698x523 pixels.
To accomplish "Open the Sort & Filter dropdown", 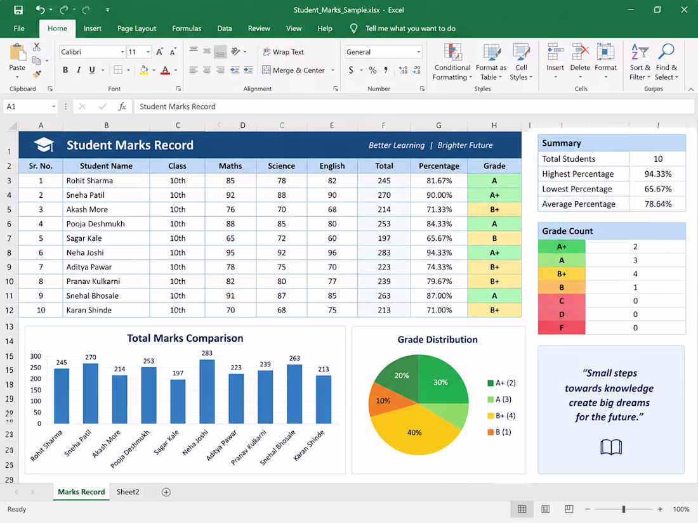I will [640, 62].
